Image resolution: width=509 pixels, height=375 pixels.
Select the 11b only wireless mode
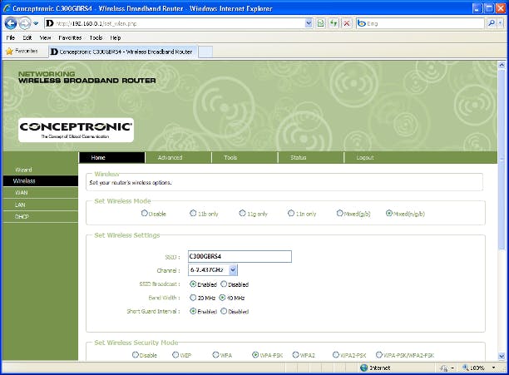click(193, 213)
